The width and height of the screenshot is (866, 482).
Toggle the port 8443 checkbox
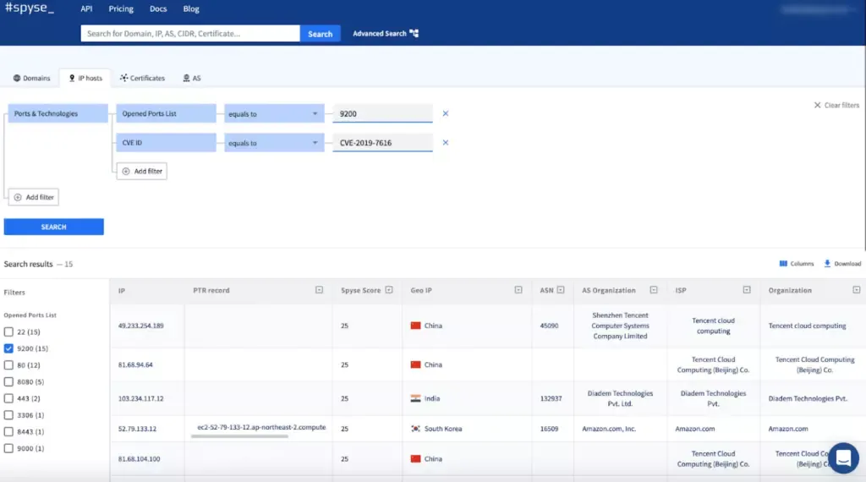pyautogui.click(x=8, y=431)
